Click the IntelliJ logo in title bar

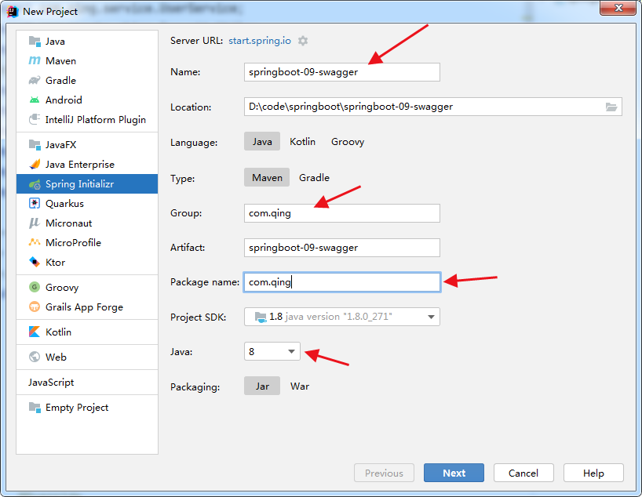point(13,12)
